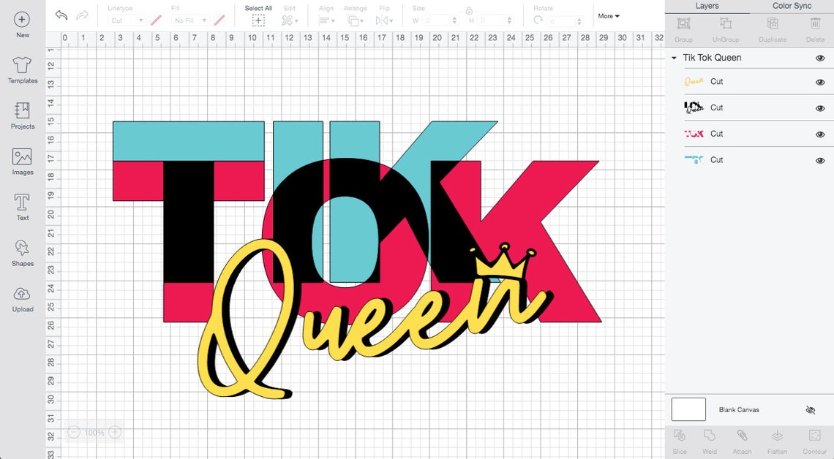834x459 pixels.
Task: Switch to the Color Sync tab
Action: pyautogui.click(x=792, y=6)
